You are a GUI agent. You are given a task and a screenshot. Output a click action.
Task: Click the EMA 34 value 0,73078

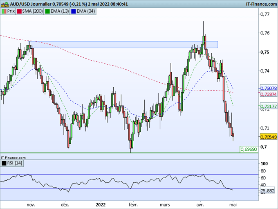pyautogui.click(x=269, y=89)
